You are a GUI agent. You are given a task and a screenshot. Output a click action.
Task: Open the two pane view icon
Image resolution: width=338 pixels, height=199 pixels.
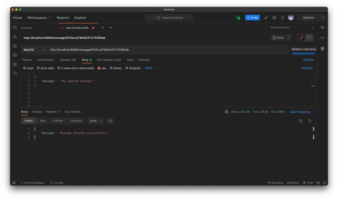point(318,183)
